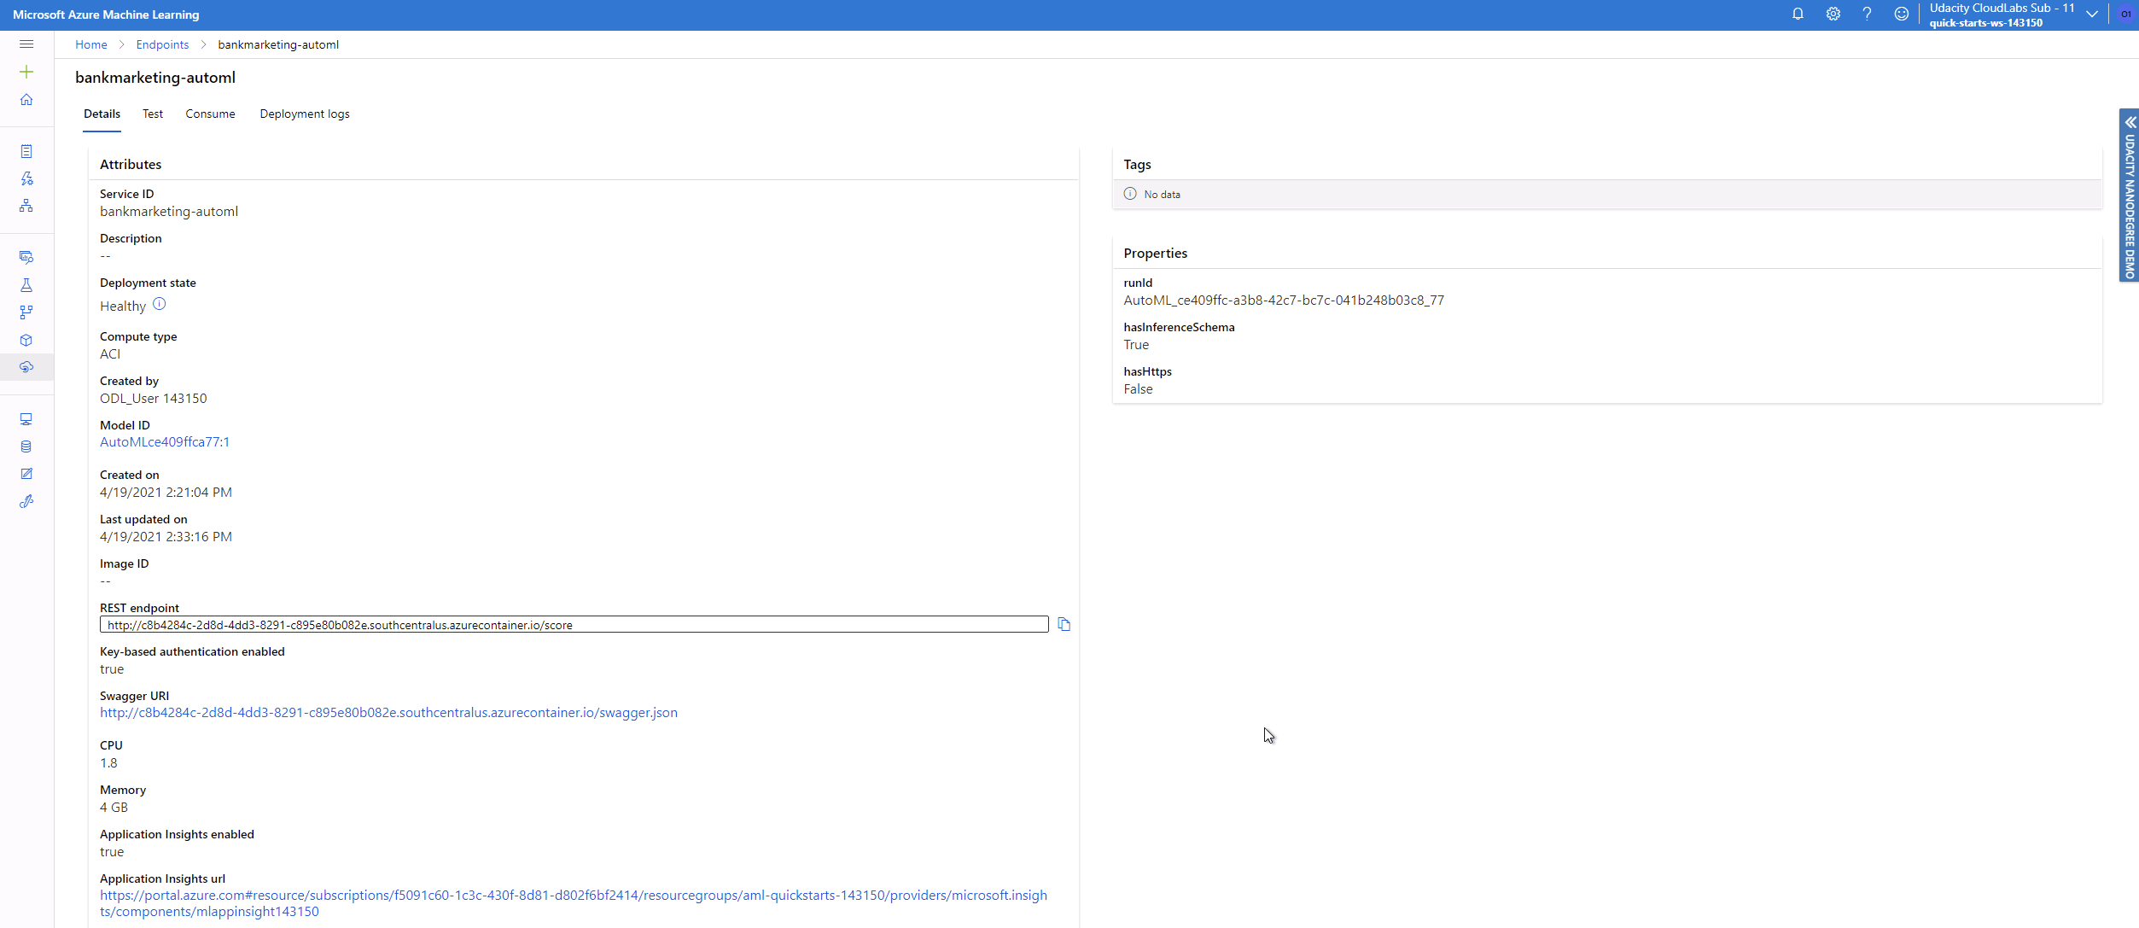Open the swagger.json URI link
The image size is (2139, 928).
(x=388, y=713)
